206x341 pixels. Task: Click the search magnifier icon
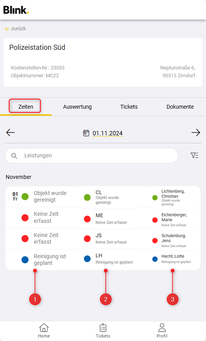(x=14, y=156)
